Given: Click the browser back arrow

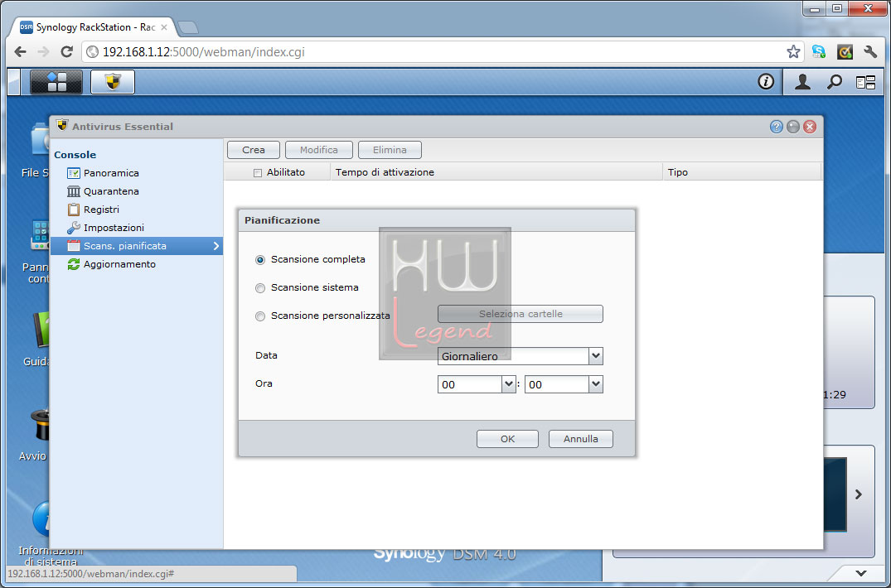Looking at the screenshot, I should point(20,52).
